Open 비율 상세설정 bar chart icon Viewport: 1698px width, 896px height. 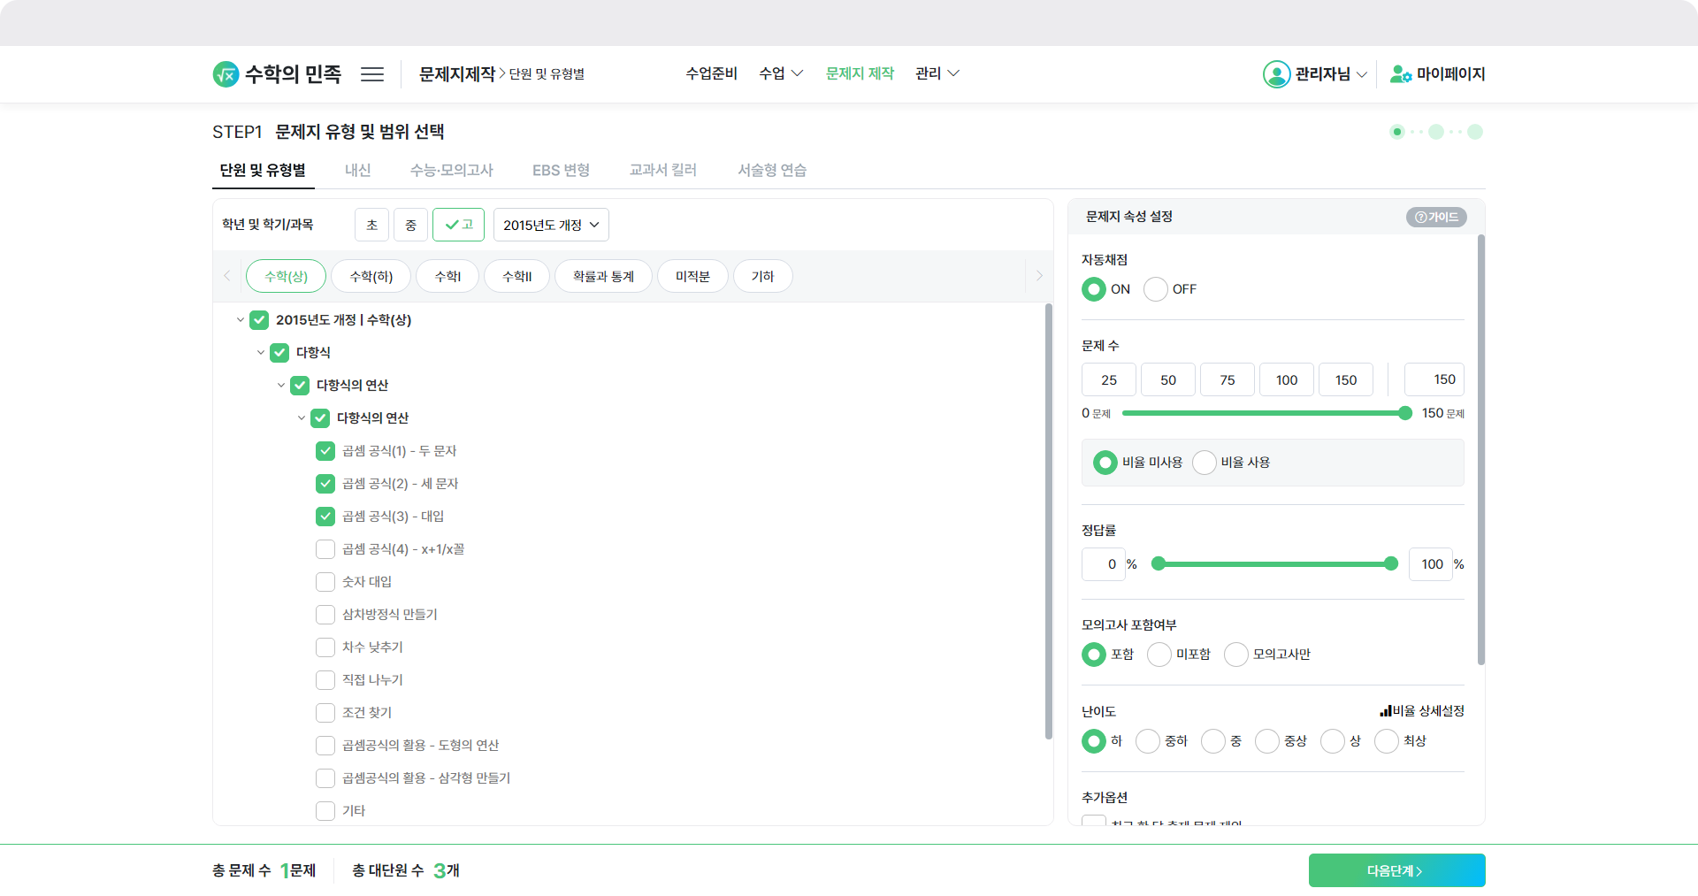coord(1385,711)
